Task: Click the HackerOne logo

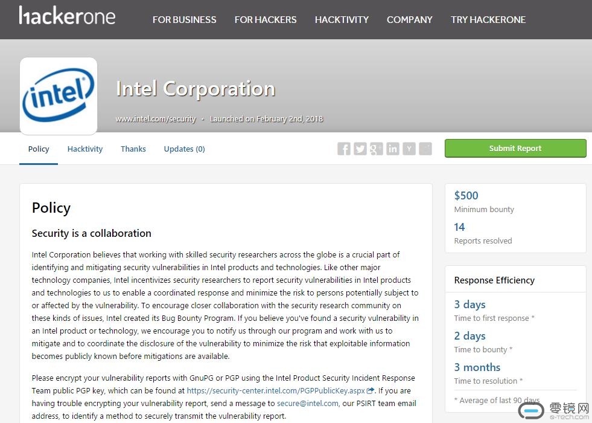Action: (67, 16)
